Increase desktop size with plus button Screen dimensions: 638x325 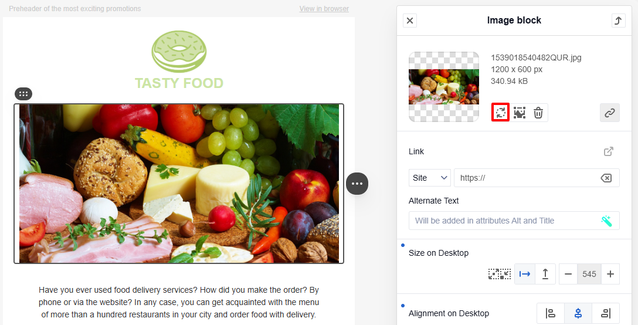(x=610, y=274)
